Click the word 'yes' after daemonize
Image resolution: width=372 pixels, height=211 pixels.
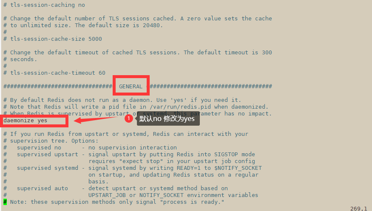pyautogui.click(x=42, y=121)
